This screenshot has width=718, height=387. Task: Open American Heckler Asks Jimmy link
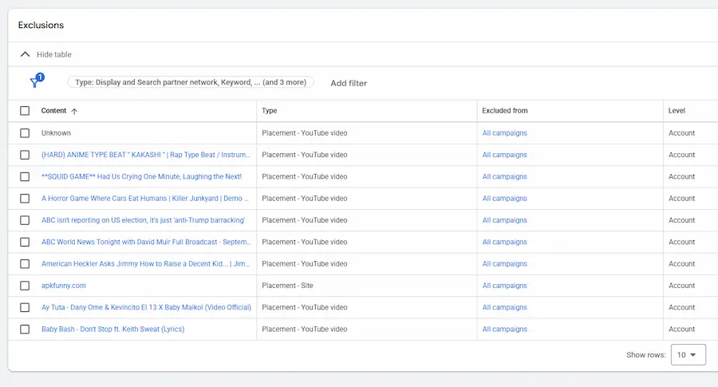146,264
